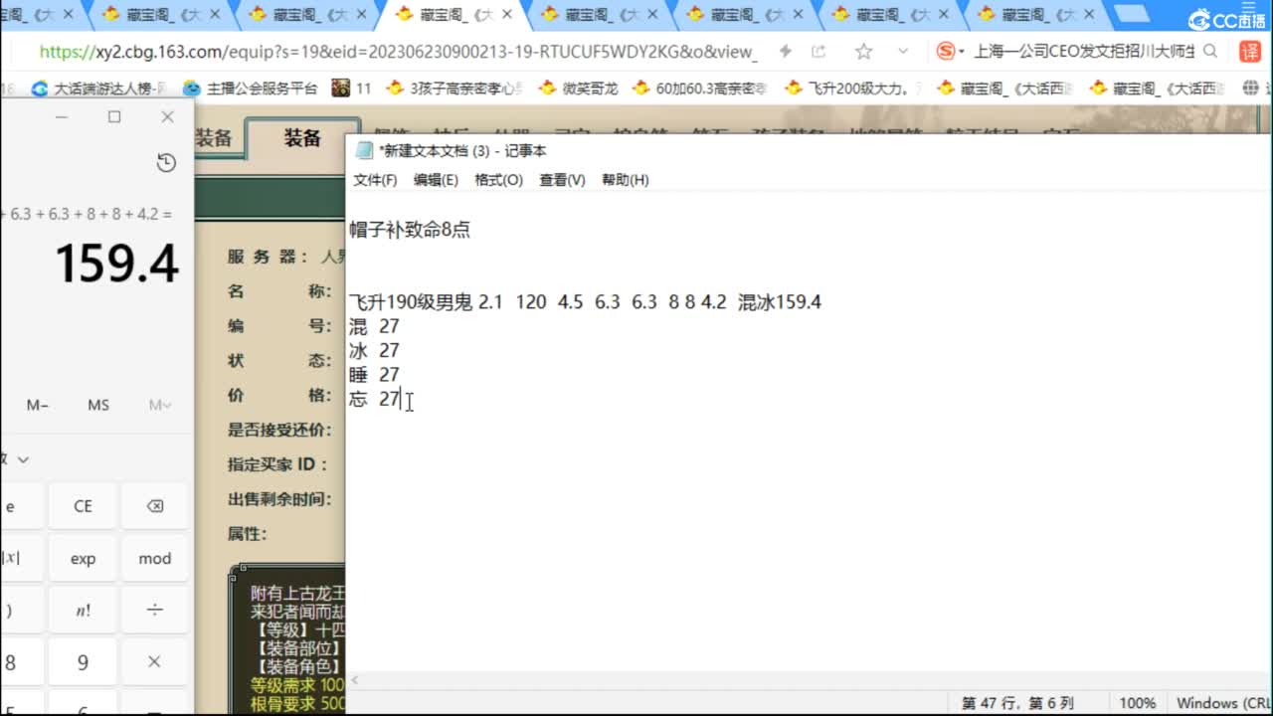Open the calculator history panel
The width and height of the screenshot is (1273, 716).
pos(166,163)
